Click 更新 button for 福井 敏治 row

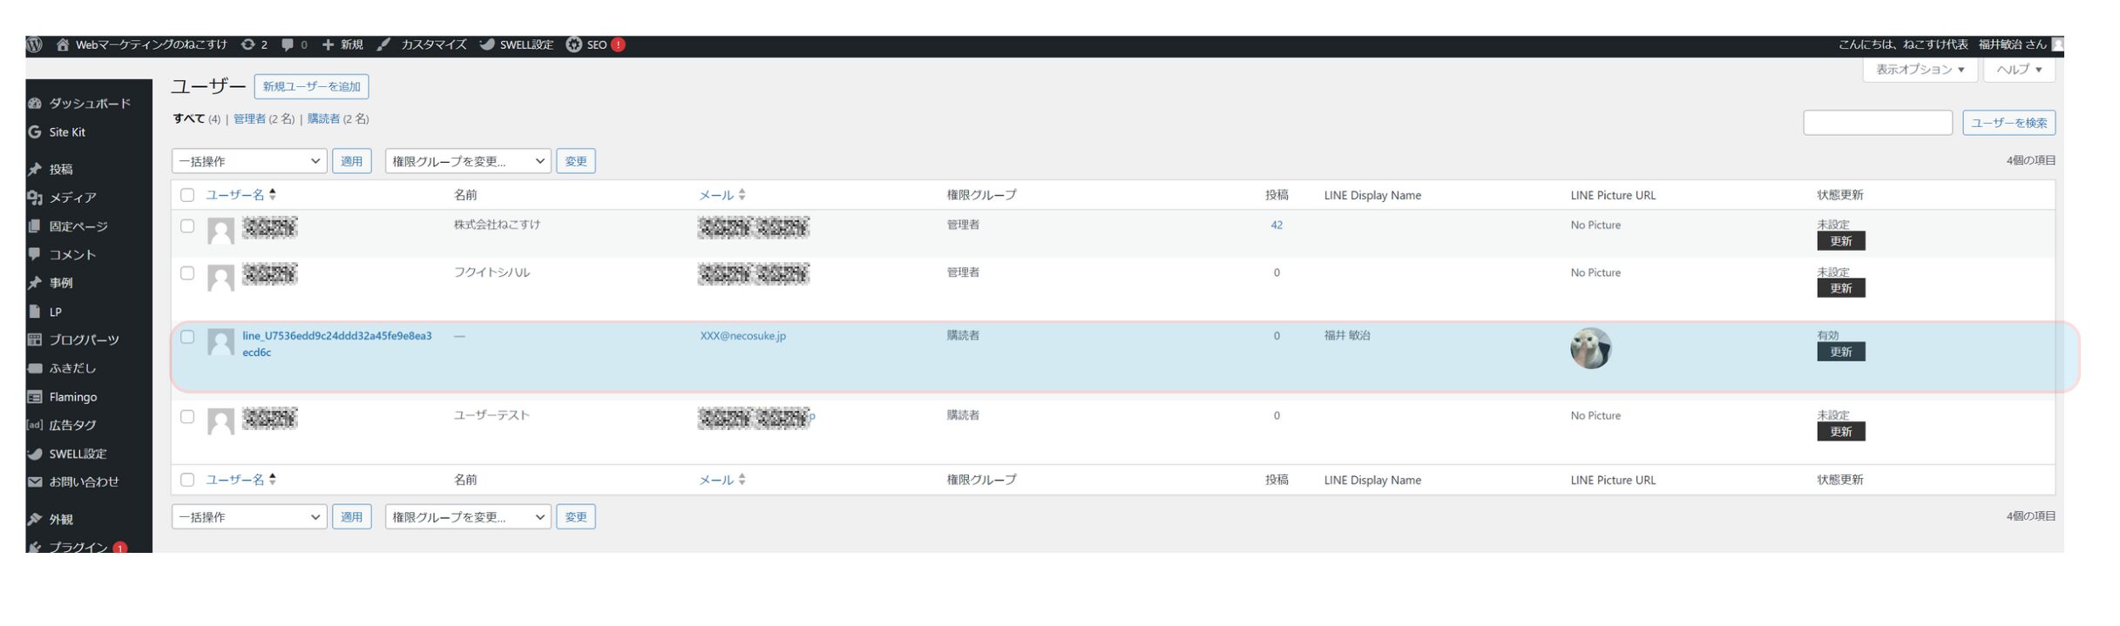point(1840,353)
